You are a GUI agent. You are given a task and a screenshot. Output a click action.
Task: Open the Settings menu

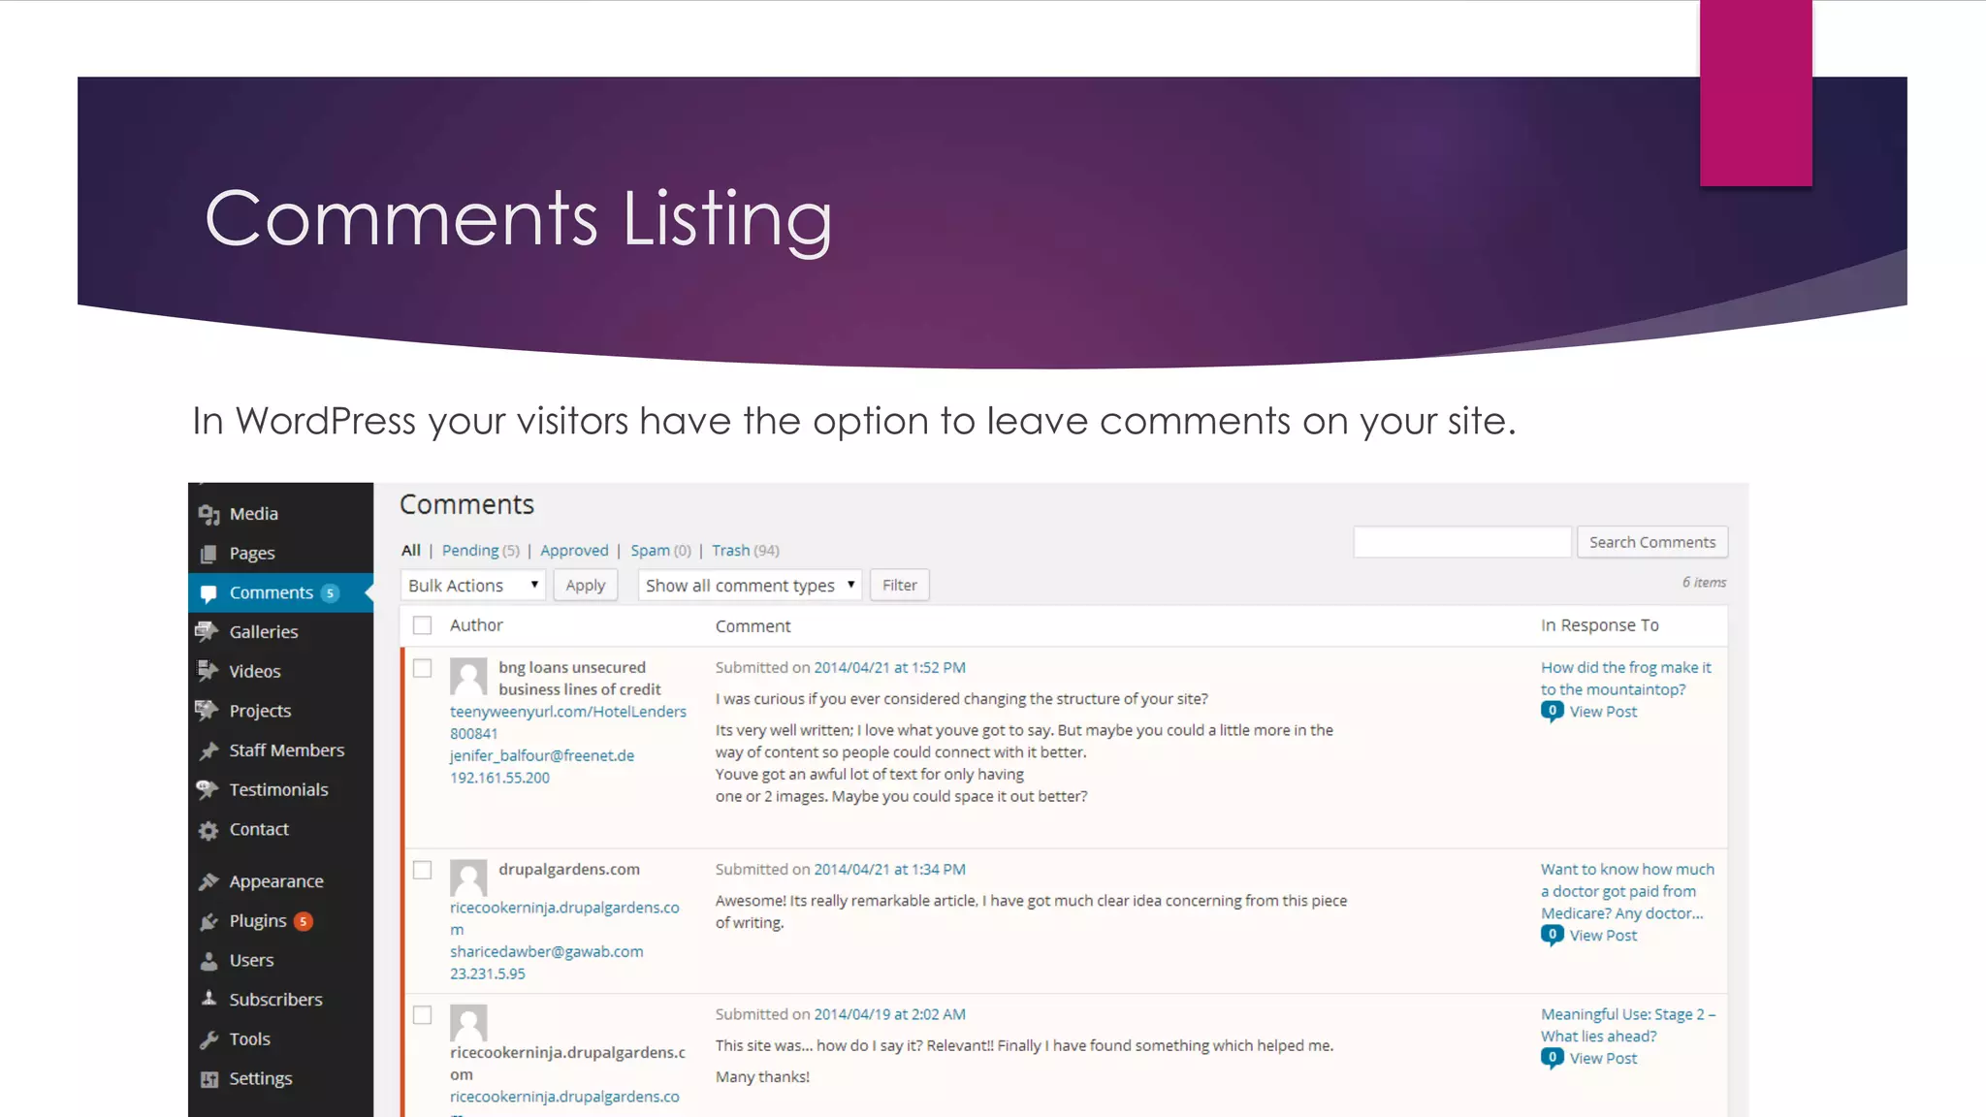pyautogui.click(x=261, y=1079)
